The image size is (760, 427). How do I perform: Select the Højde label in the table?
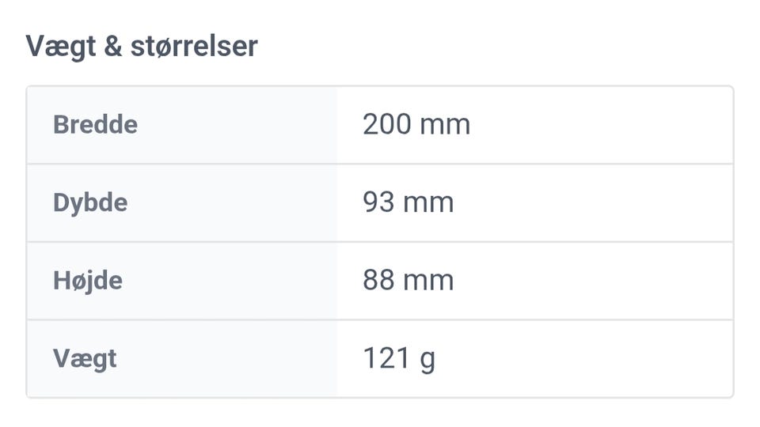click(88, 280)
